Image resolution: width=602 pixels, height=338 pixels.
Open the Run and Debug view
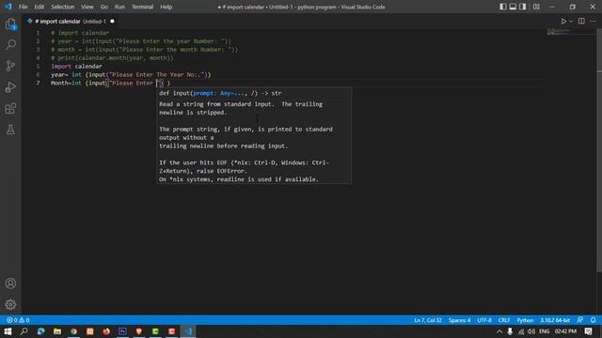coord(10,87)
